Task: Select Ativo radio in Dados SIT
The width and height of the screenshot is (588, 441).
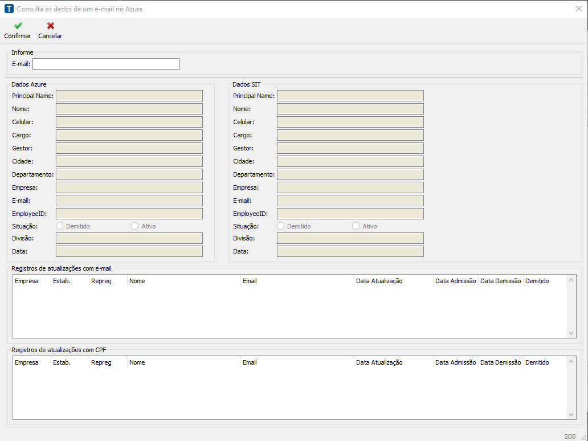Action: click(x=356, y=226)
